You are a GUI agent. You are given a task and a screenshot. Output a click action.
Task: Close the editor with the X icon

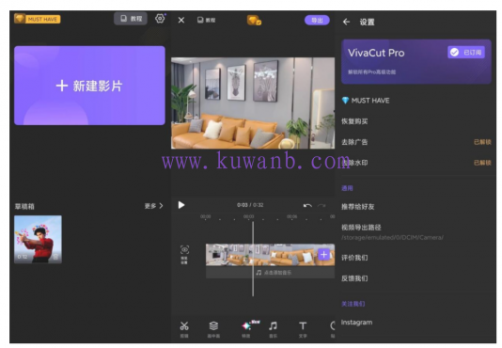click(181, 20)
